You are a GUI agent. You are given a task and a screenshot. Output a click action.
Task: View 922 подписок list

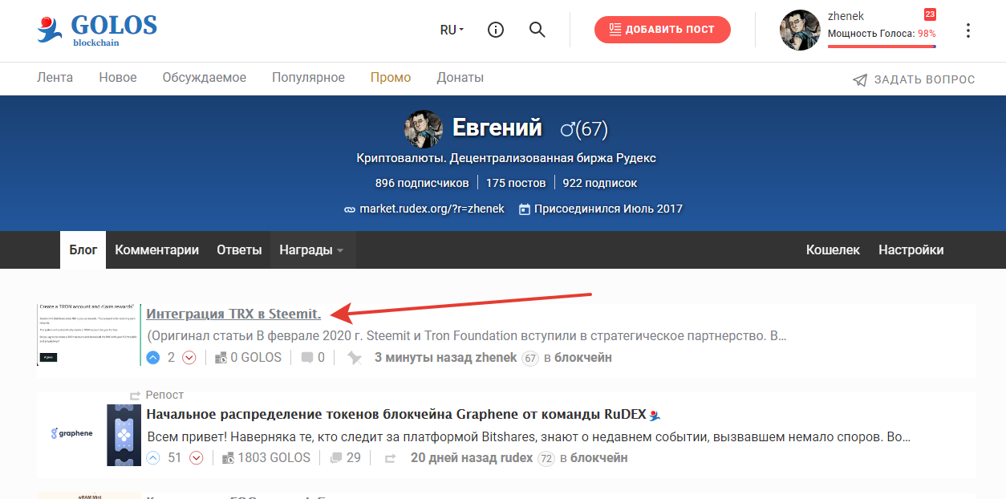click(599, 183)
